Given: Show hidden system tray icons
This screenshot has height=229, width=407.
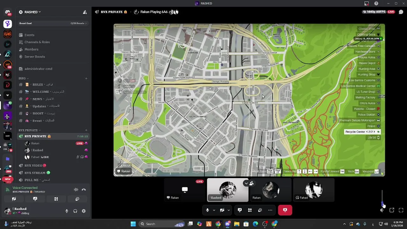Looking at the screenshot, I should (x=344, y=224).
